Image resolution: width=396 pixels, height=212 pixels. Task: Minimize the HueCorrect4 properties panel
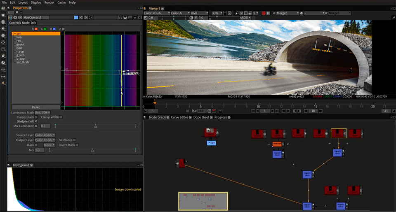[130, 17]
